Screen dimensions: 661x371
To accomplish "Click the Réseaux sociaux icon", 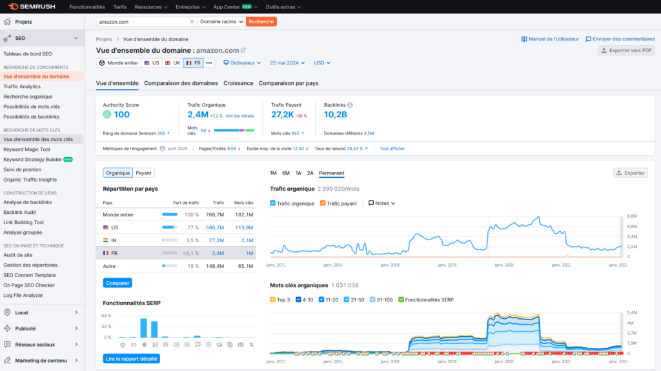I will [7, 345].
